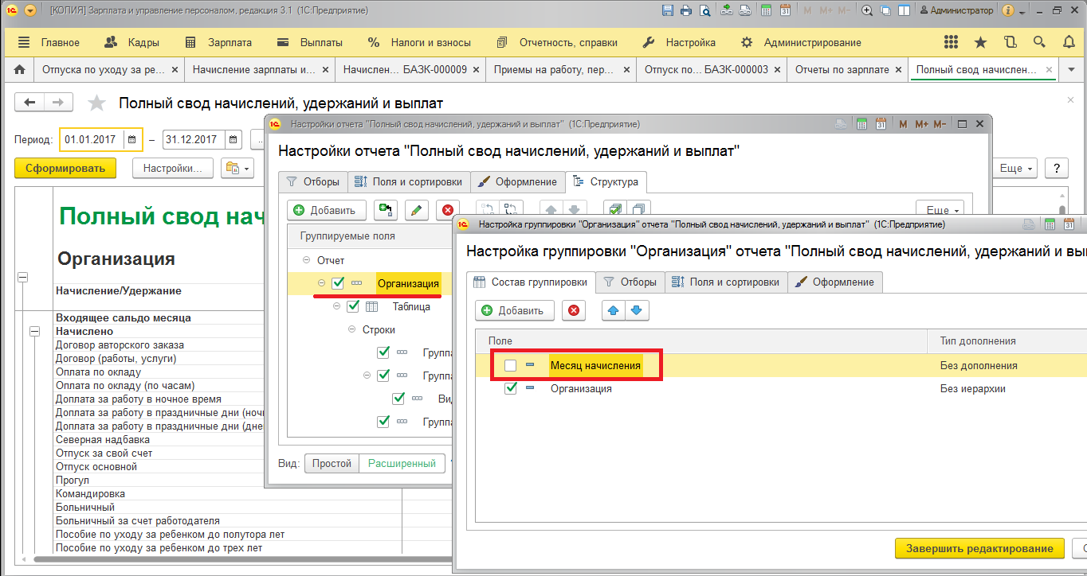Open the Favorites star icon

point(980,42)
